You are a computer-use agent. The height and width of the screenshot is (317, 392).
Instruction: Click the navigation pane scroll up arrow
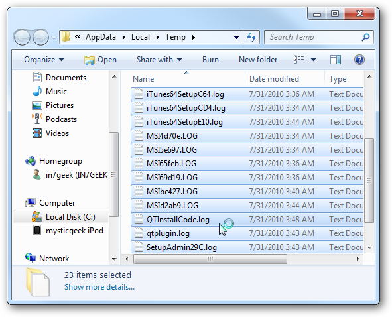point(114,76)
